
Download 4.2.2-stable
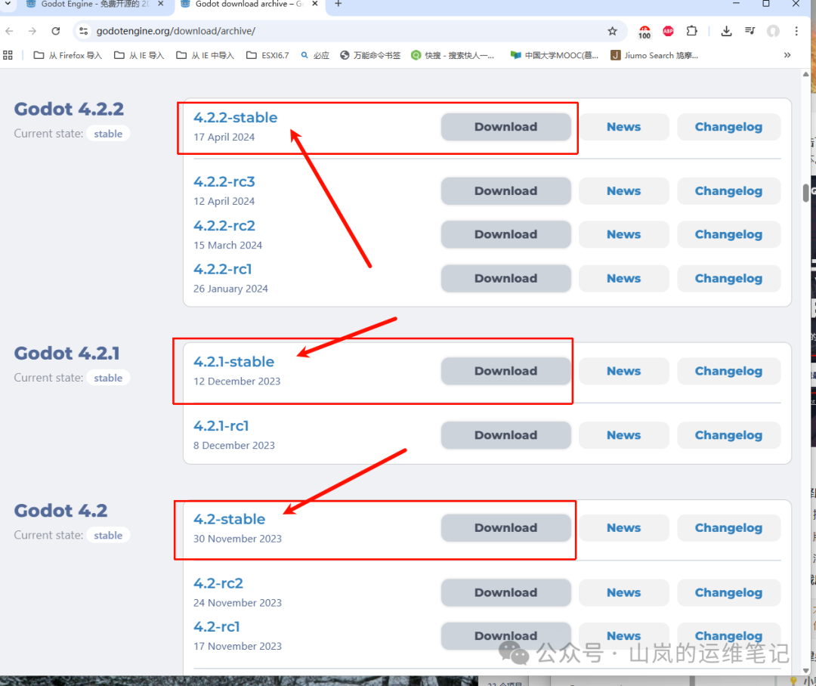(505, 126)
